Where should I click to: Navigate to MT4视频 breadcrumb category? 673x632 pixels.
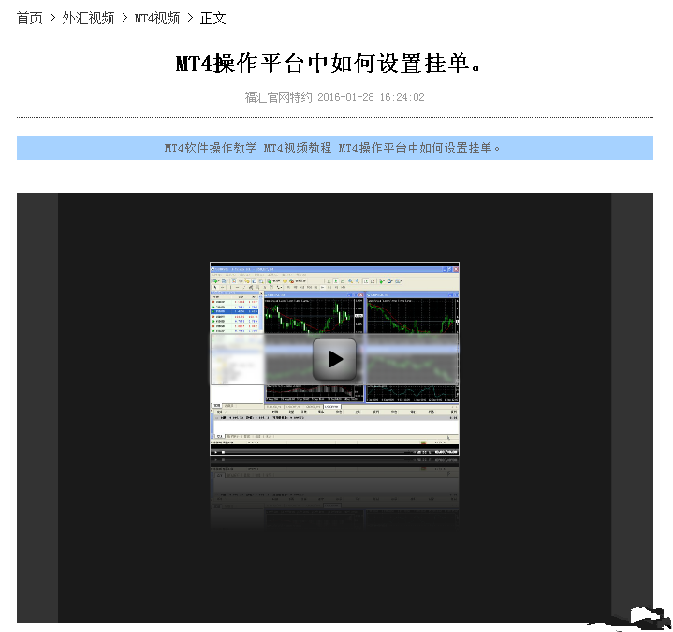pos(156,18)
